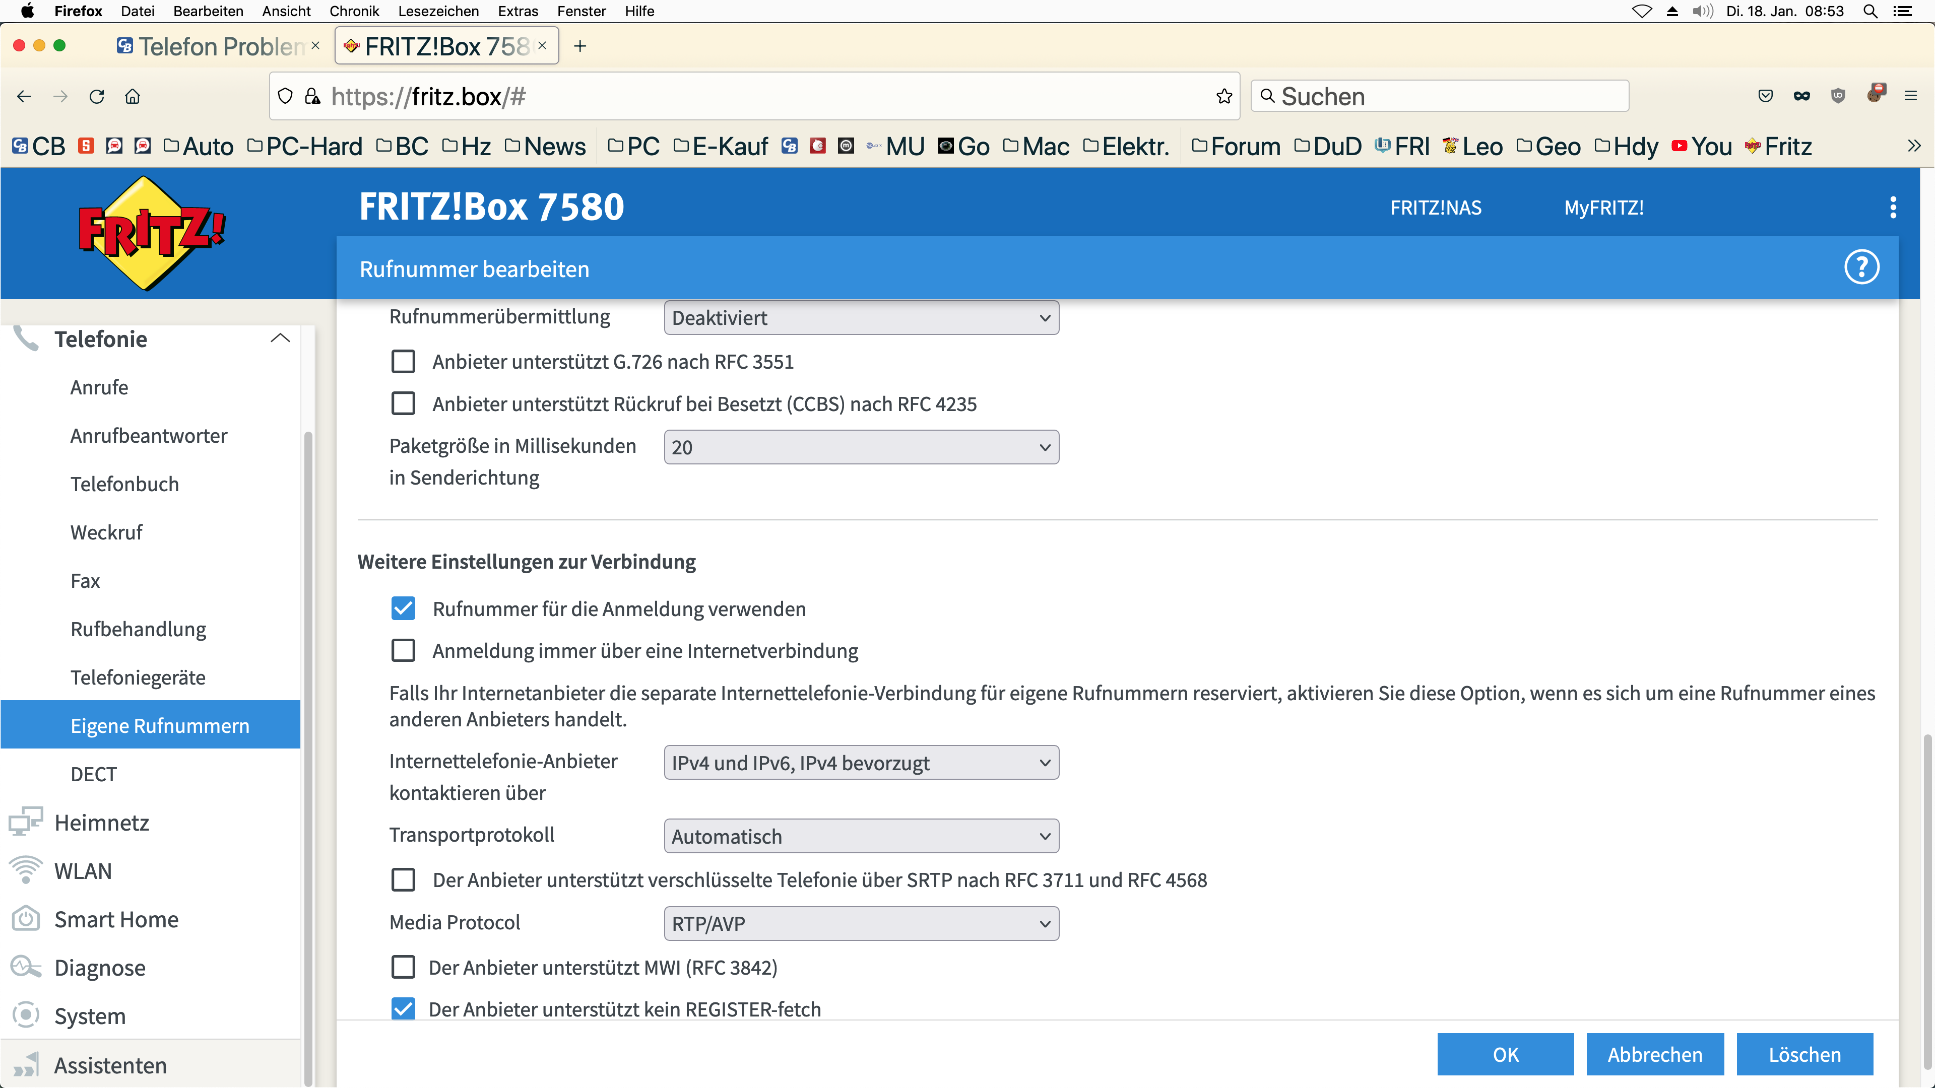Open WLAN section in sidebar
This screenshot has height=1088, width=1935.
tap(83, 871)
